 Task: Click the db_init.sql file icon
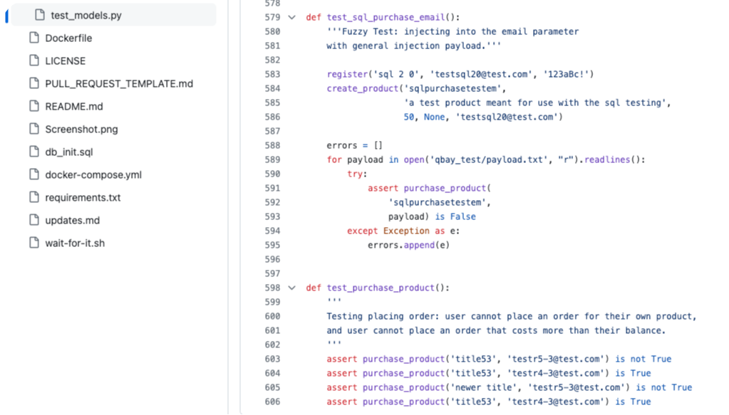click(x=33, y=152)
